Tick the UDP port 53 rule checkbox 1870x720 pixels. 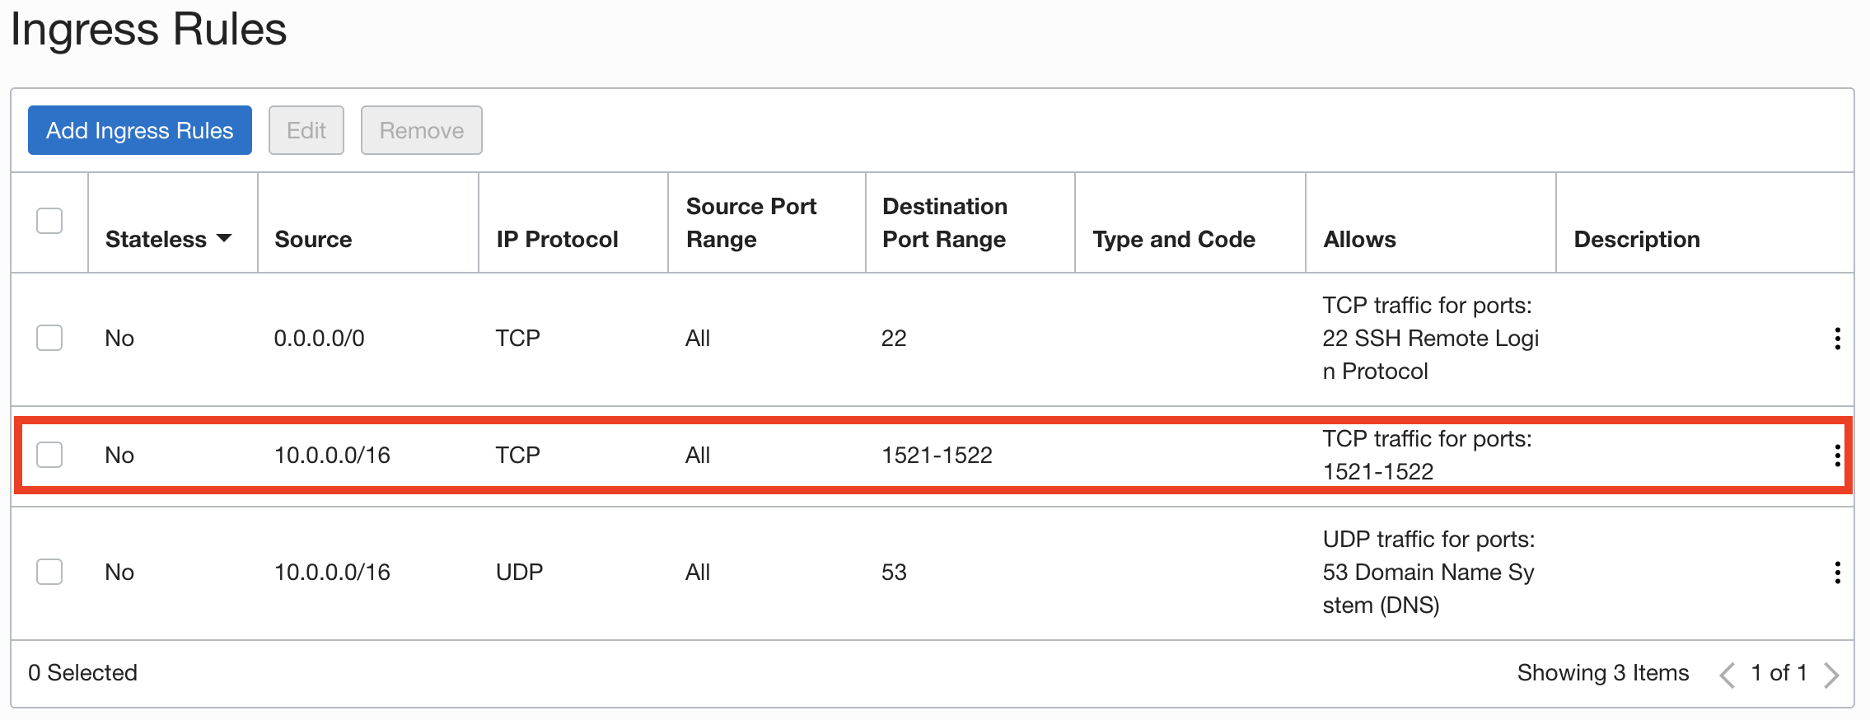[49, 572]
